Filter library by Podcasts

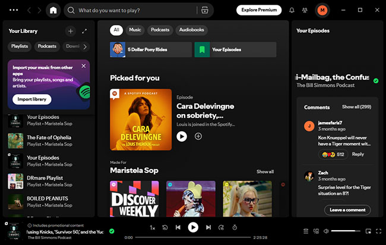pos(47,46)
